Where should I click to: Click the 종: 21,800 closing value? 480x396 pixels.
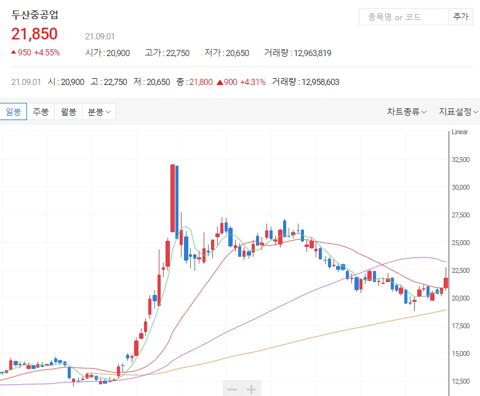[194, 82]
